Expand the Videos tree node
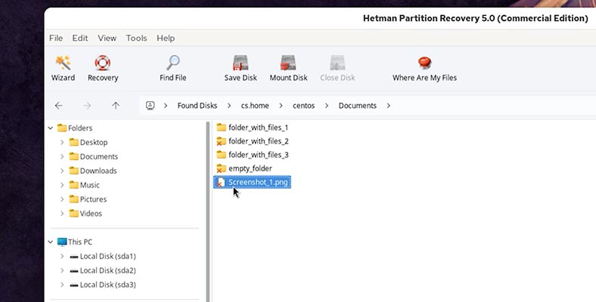 (x=62, y=213)
